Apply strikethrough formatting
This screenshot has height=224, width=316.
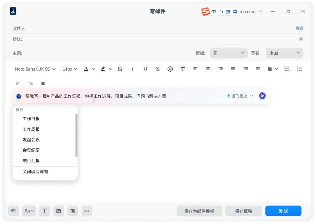coord(158,69)
